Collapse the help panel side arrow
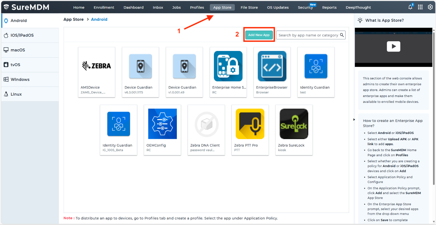Screen dimensions: 436x225 tap(354, 120)
